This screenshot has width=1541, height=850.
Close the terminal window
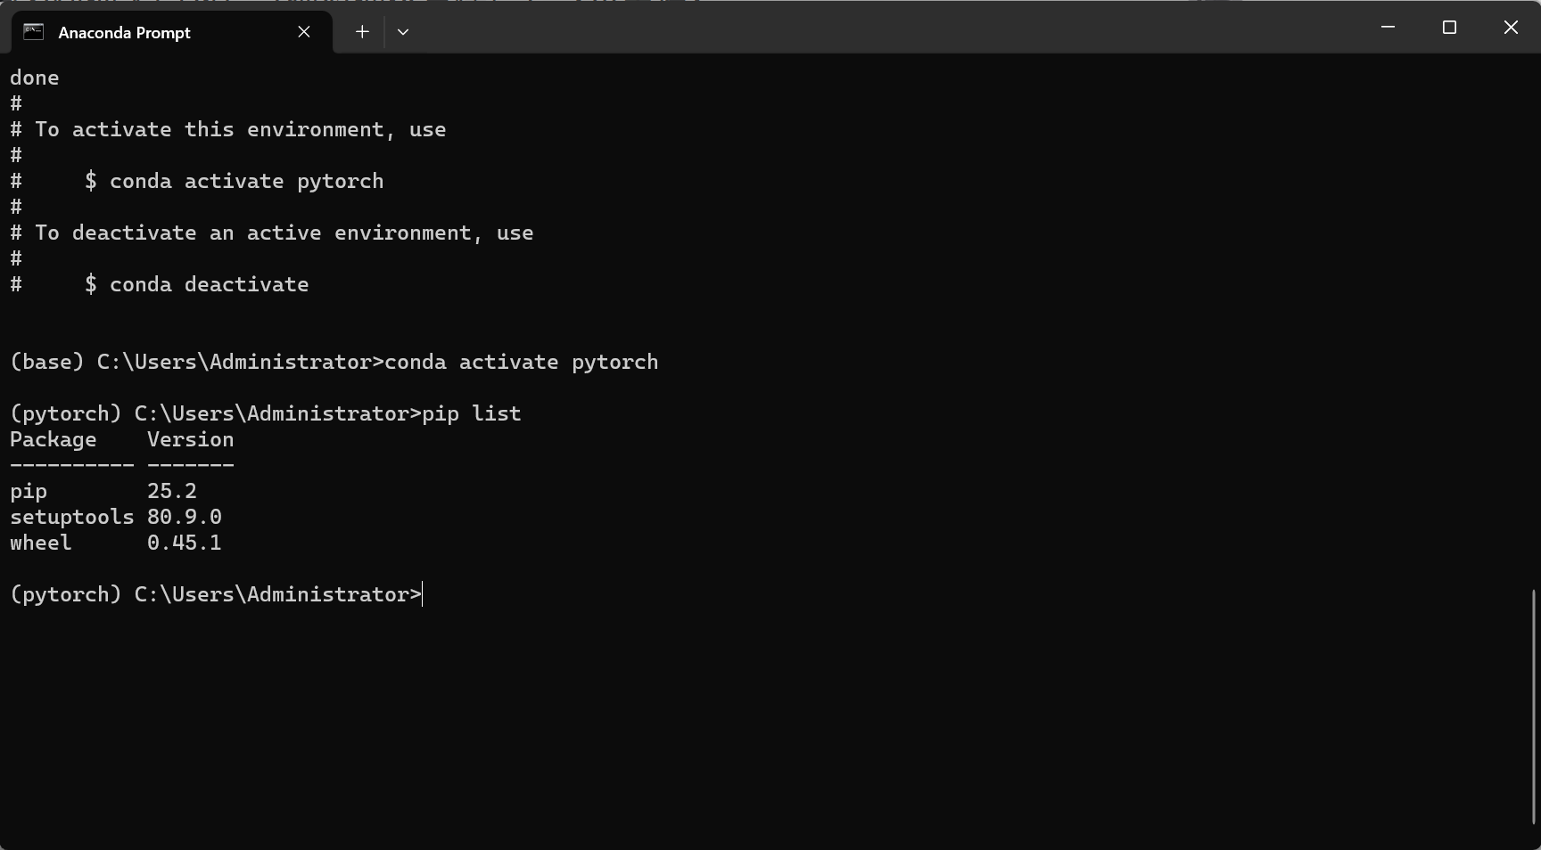pos(1511,28)
